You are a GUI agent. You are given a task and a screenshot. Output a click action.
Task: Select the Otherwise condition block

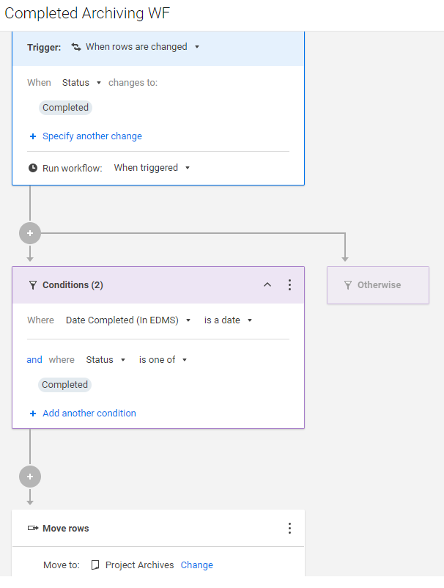point(378,285)
